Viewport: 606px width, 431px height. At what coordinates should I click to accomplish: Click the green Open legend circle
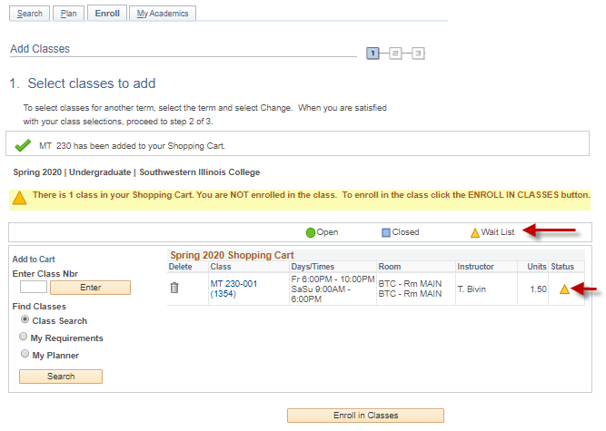[311, 232]
